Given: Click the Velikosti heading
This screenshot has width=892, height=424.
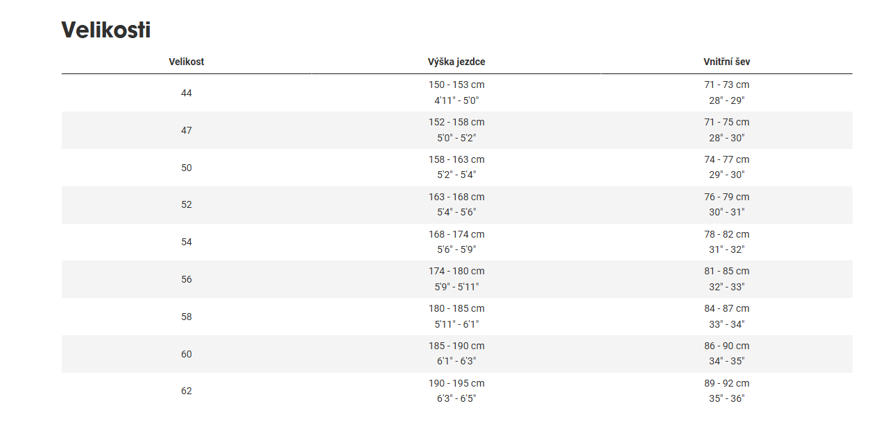Looking at the screenshot, I should pyautogui.click(x=106, y=30).
